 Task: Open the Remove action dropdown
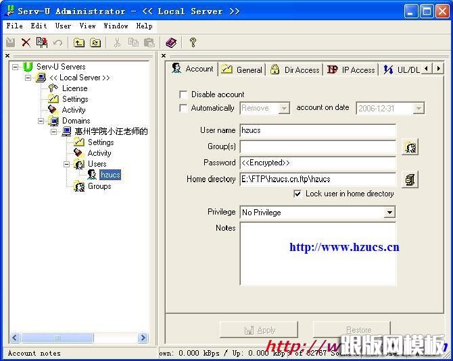[284, 109]
